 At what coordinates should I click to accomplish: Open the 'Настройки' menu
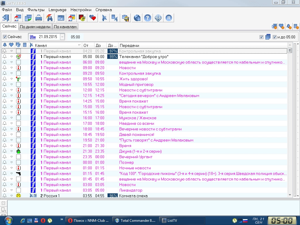81,10
